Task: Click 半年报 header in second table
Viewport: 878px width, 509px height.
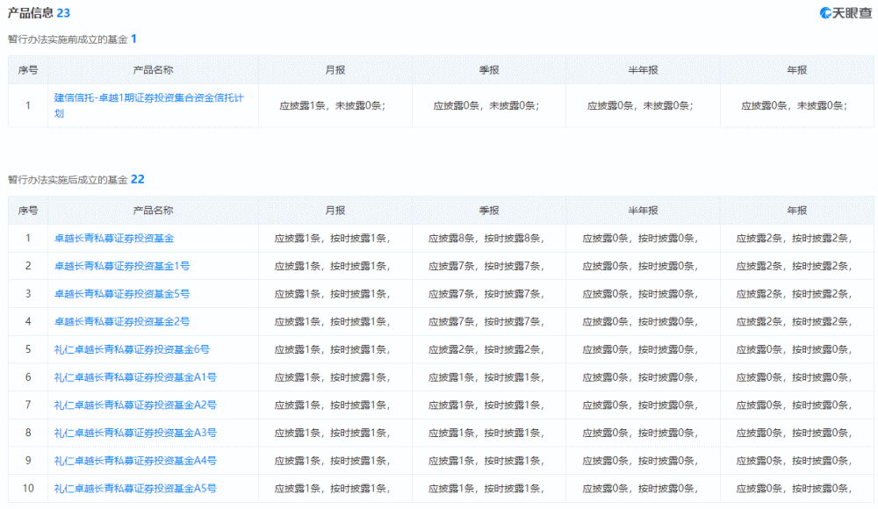Action: (x=643, y=211)
